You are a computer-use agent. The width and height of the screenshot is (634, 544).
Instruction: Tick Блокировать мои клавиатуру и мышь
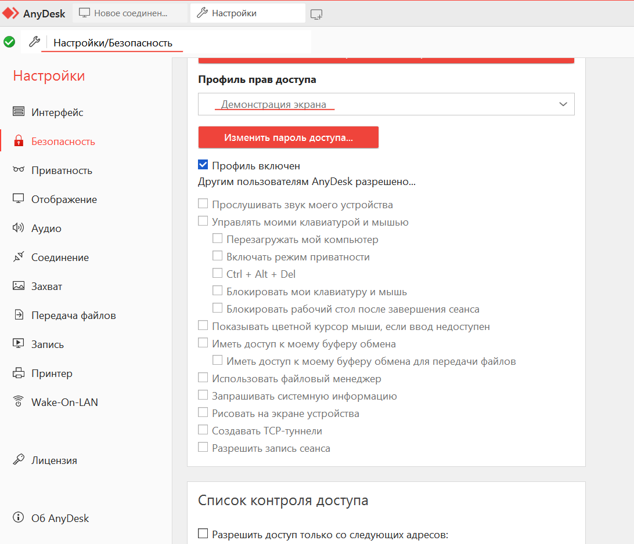tap(218, 291)
